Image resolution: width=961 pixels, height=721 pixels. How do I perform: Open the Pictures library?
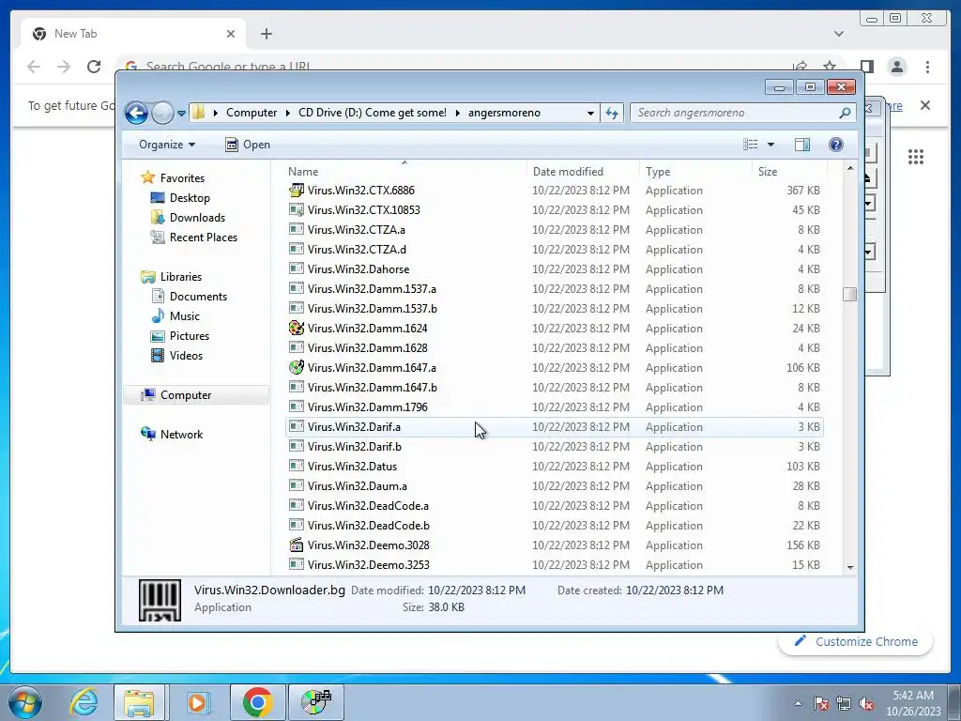pyautogui.click(x=189, y=336)
